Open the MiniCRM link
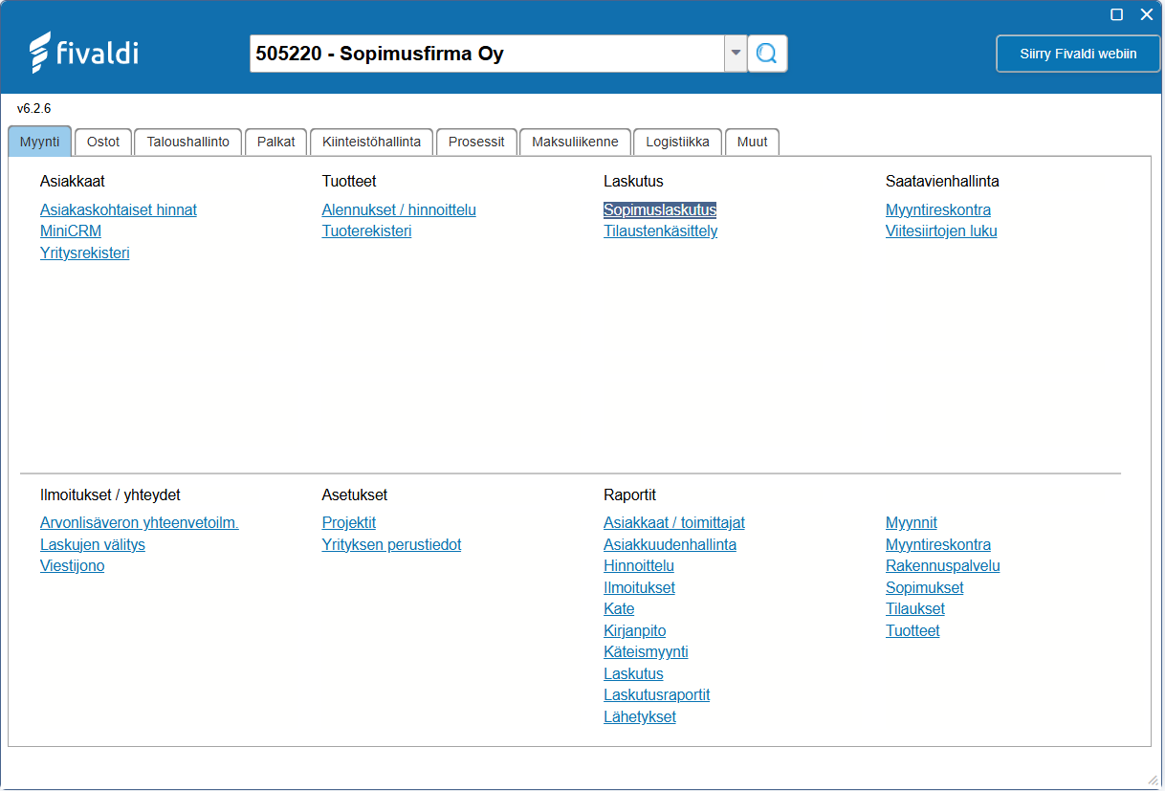 point(71,231)
